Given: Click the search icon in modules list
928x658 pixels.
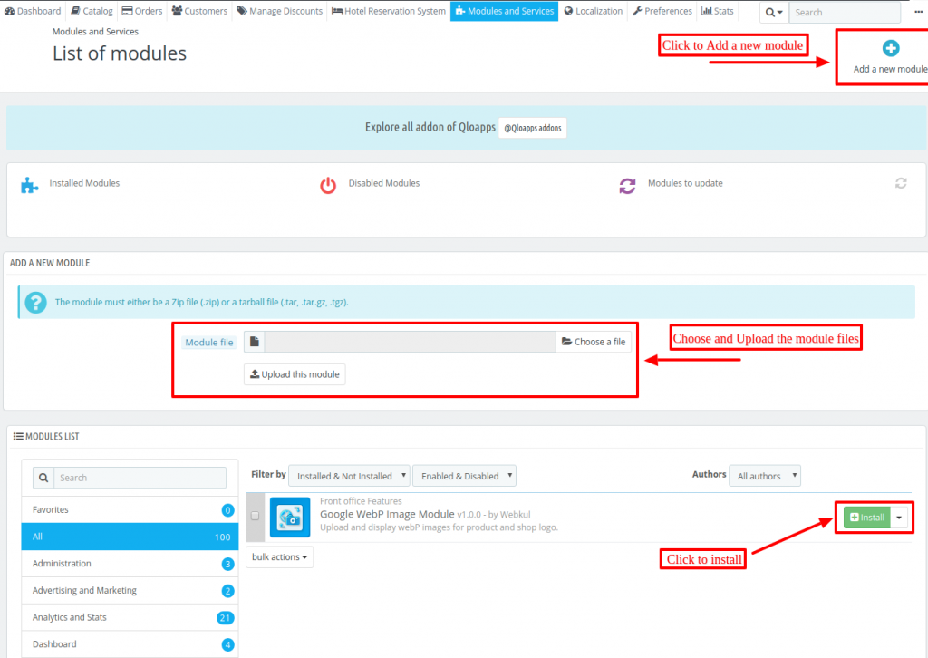Looking at the screenshot, I should [43, 478].
